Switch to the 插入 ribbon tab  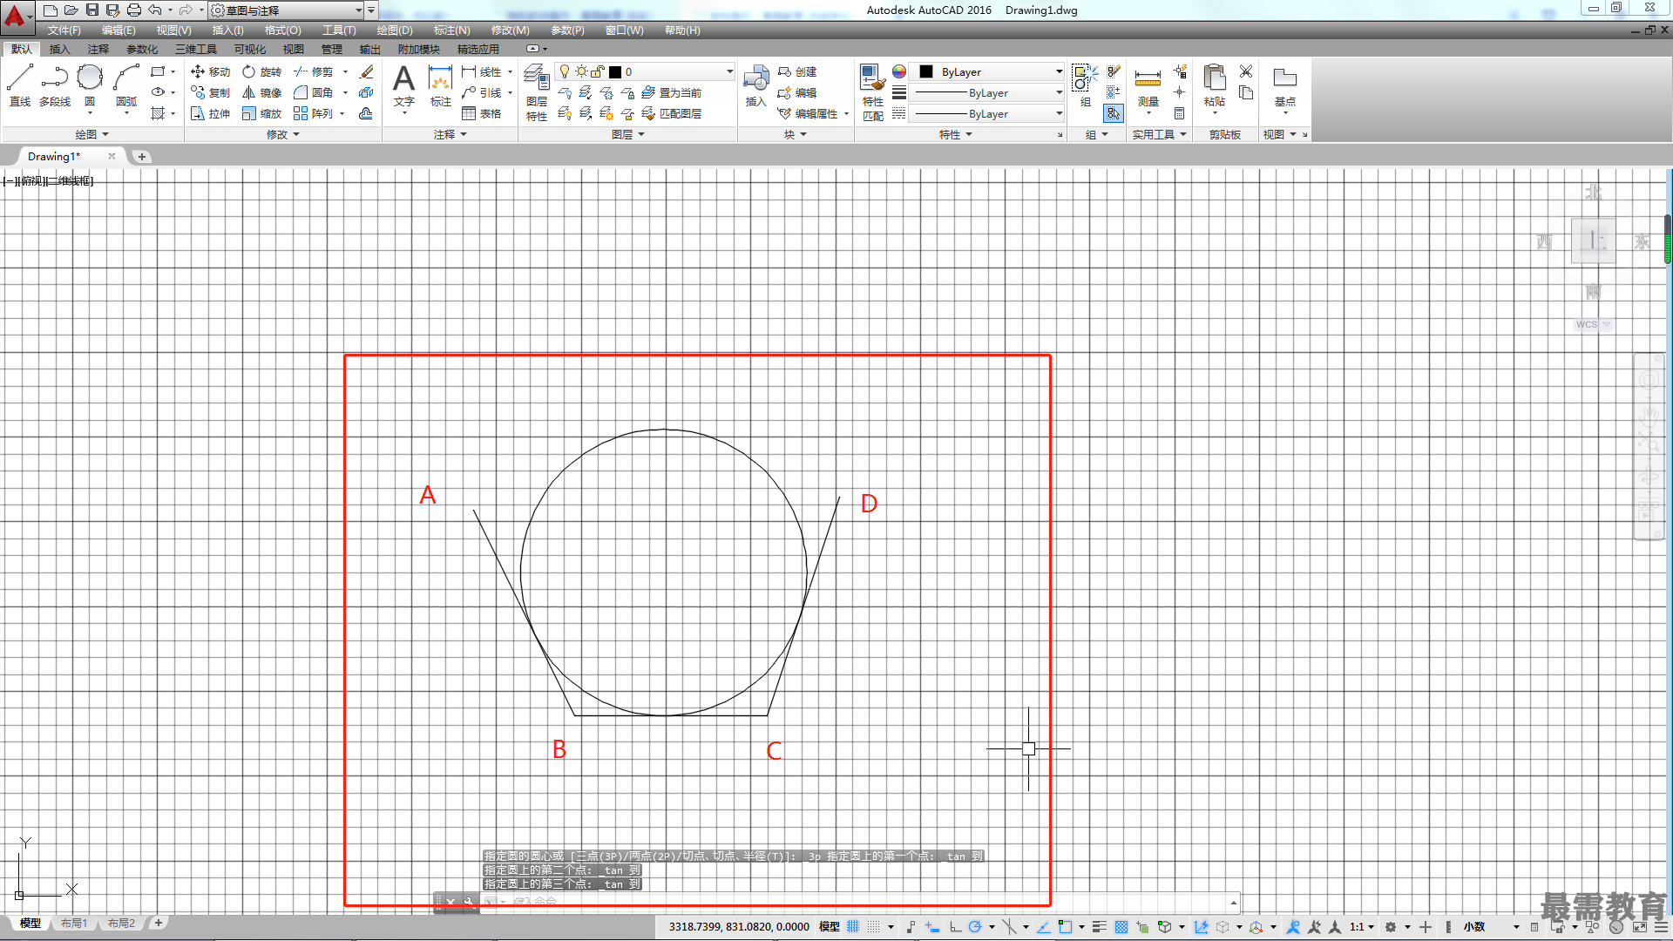tap(59, 49)
